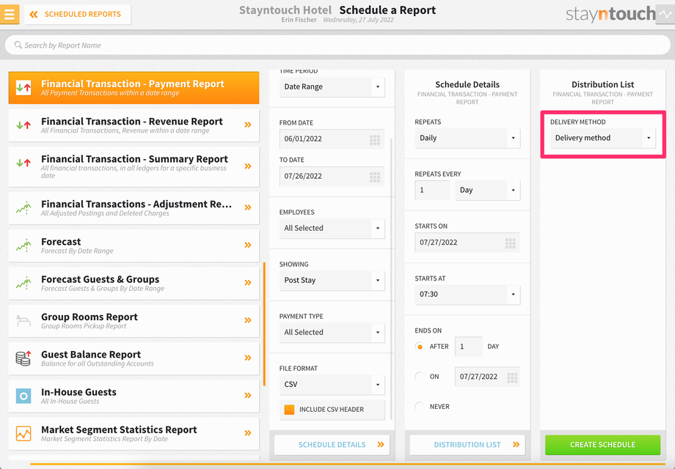Click the Payment Report arrows icon
This screenshot has width=675, height=469.
point(23,88)
